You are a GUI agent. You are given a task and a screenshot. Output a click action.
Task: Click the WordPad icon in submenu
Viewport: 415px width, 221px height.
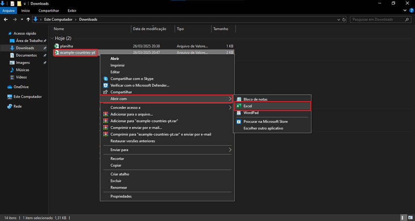point(239,113)
